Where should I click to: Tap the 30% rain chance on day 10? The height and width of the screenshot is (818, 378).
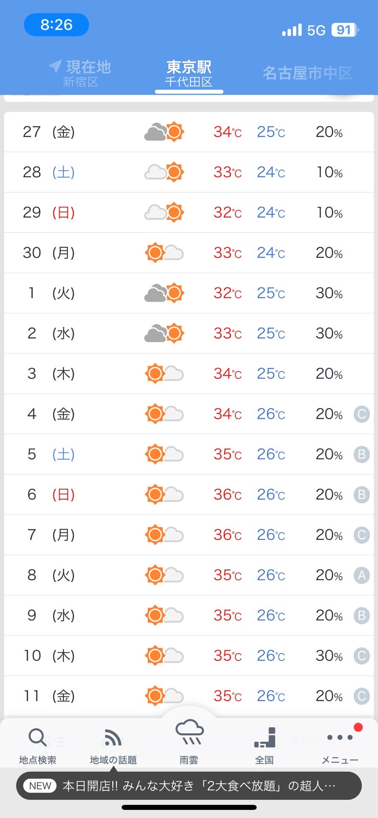click(x=329, y=656)
